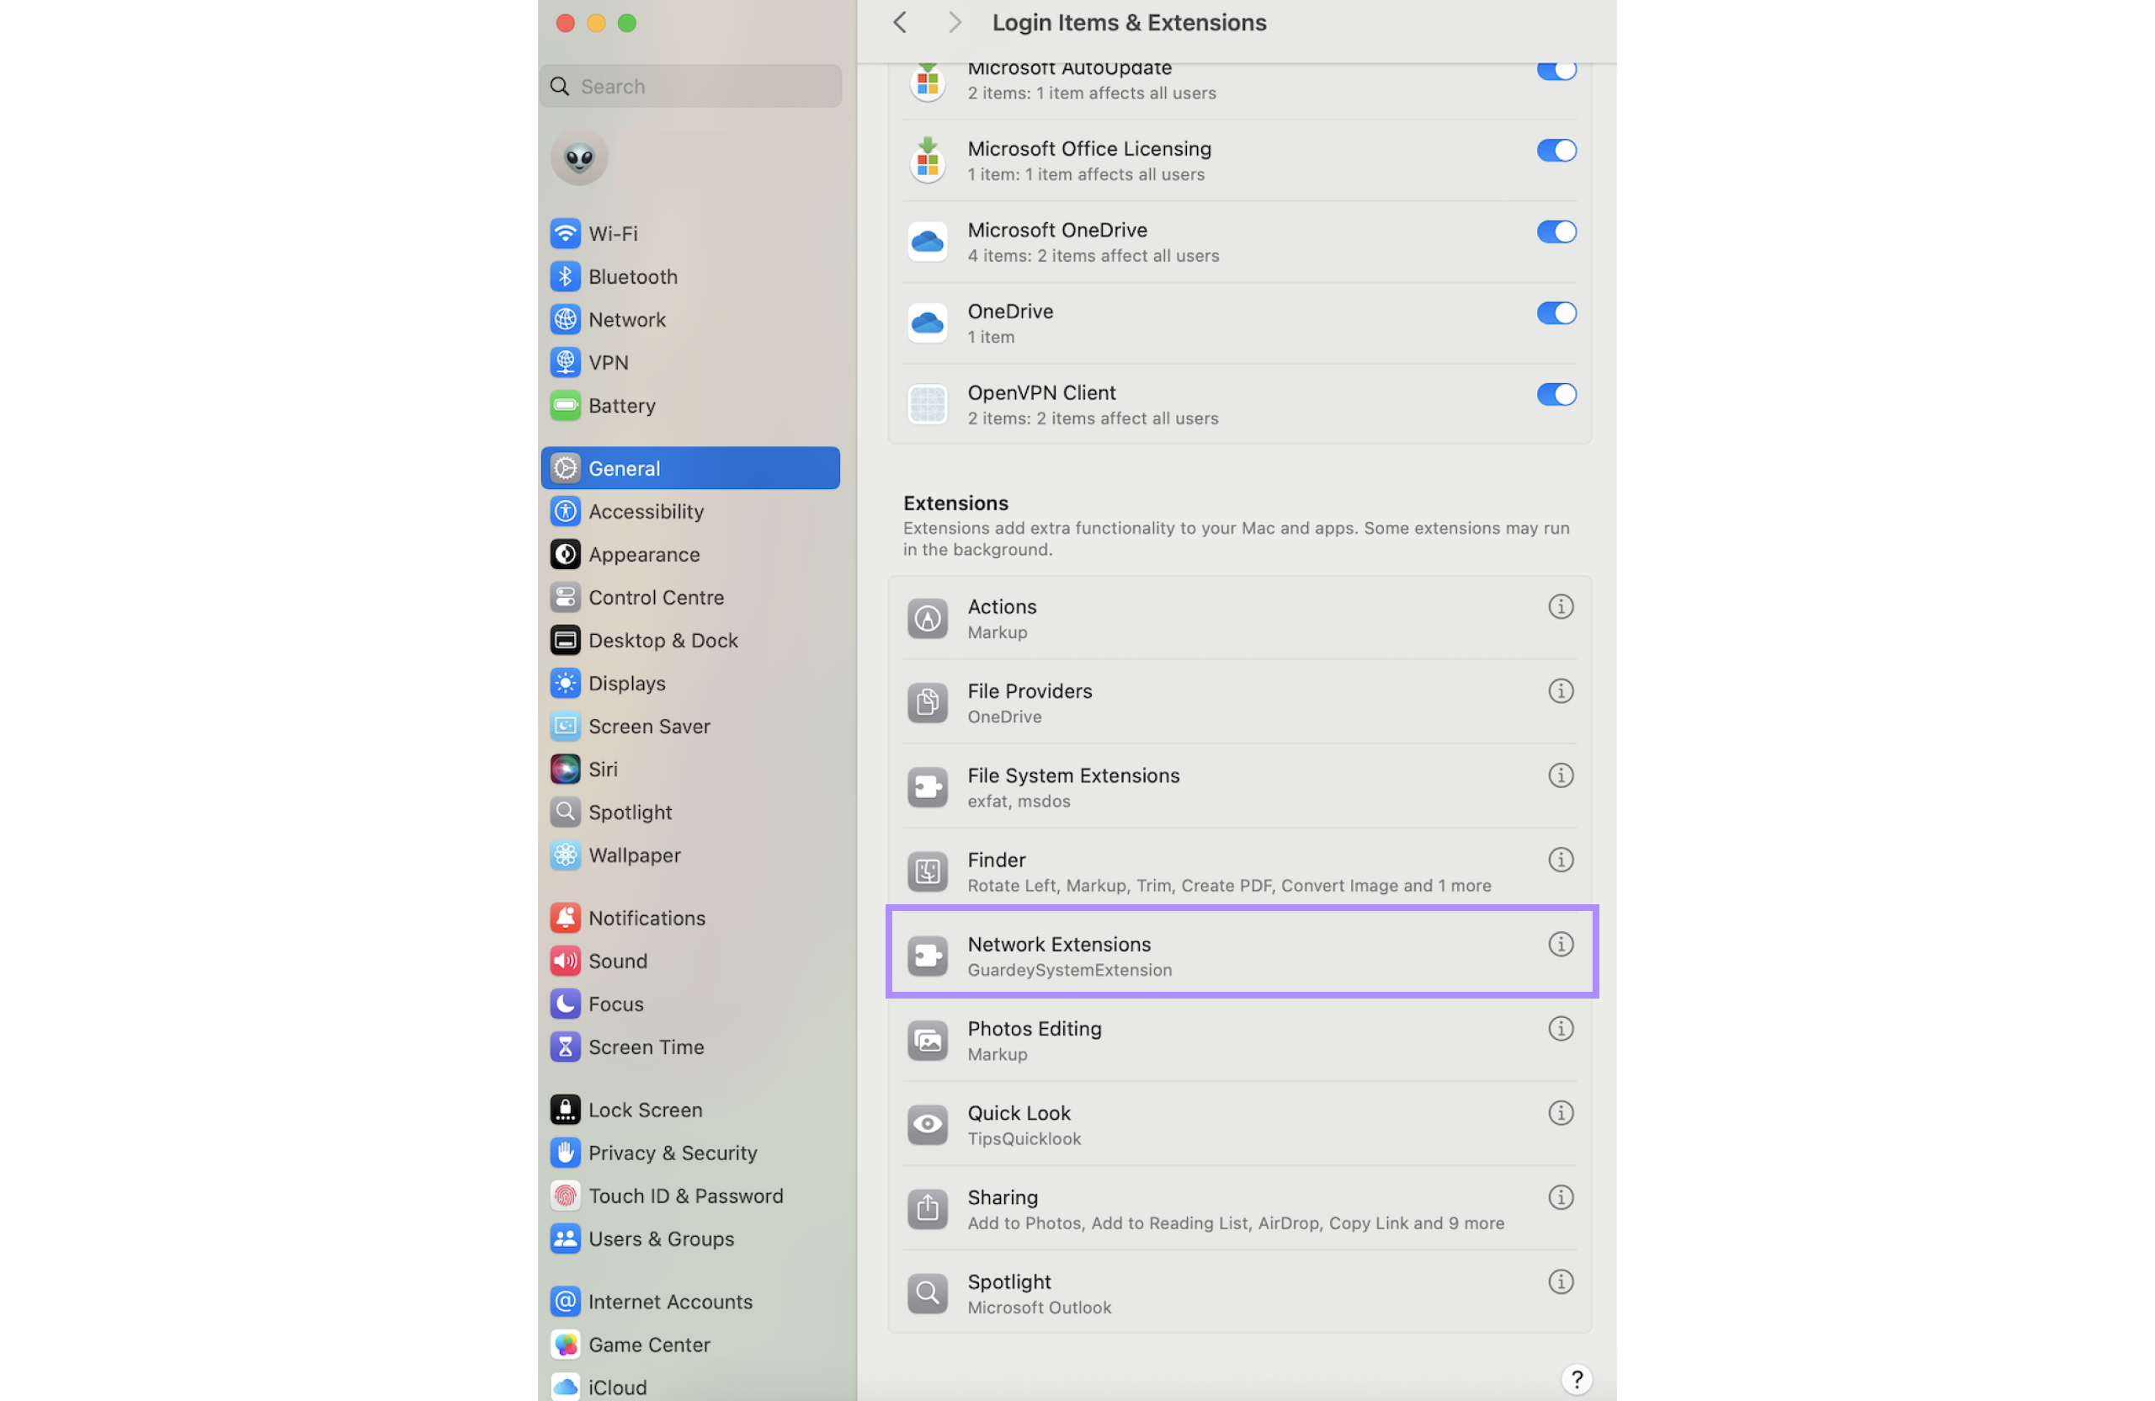Click the Search field

pos(690,86)
